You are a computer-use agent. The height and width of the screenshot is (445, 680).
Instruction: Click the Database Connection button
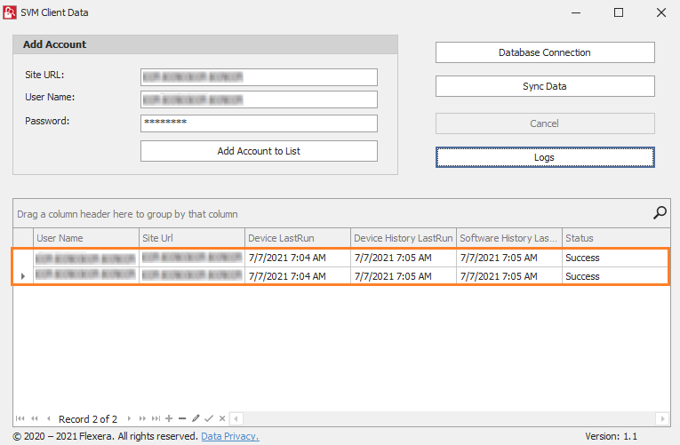[545, 52]
